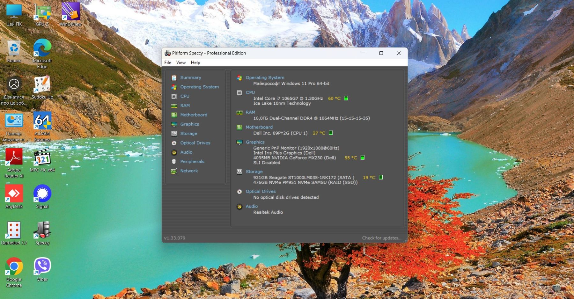Open the File menu

coord(168,62)
